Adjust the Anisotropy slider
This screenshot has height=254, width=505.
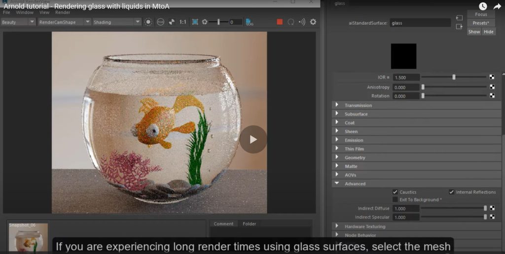(x=454, y=87)
